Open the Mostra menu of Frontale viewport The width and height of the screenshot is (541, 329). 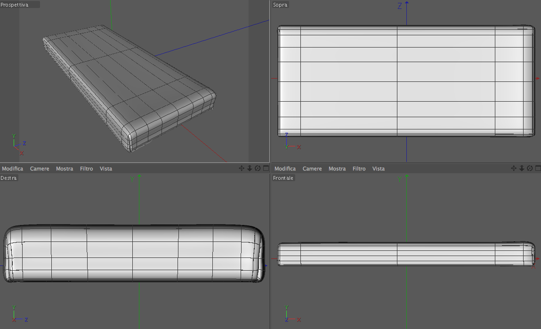click(x=337, y=169)
